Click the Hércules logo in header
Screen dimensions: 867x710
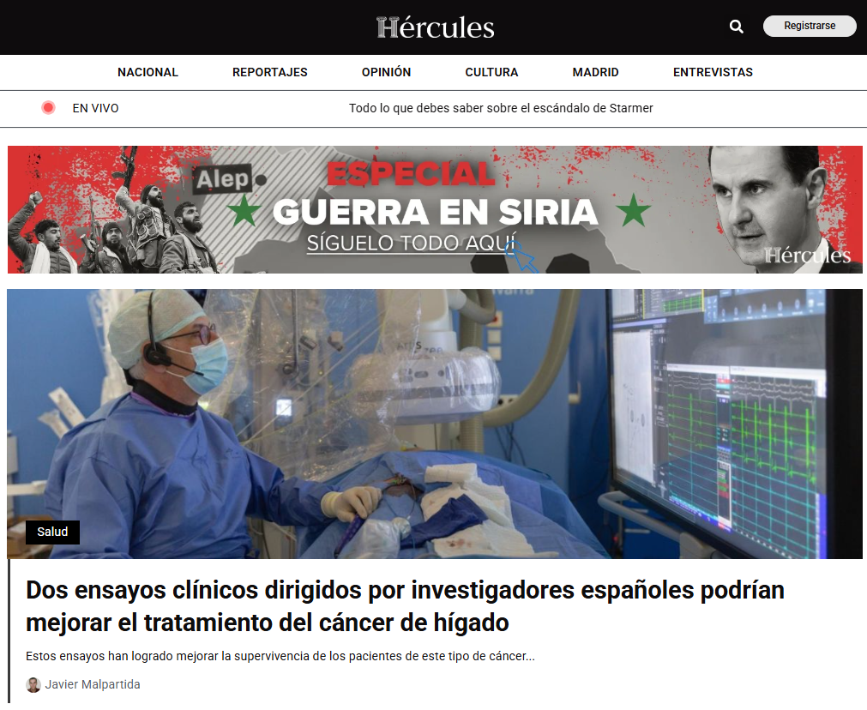point(435,27)
